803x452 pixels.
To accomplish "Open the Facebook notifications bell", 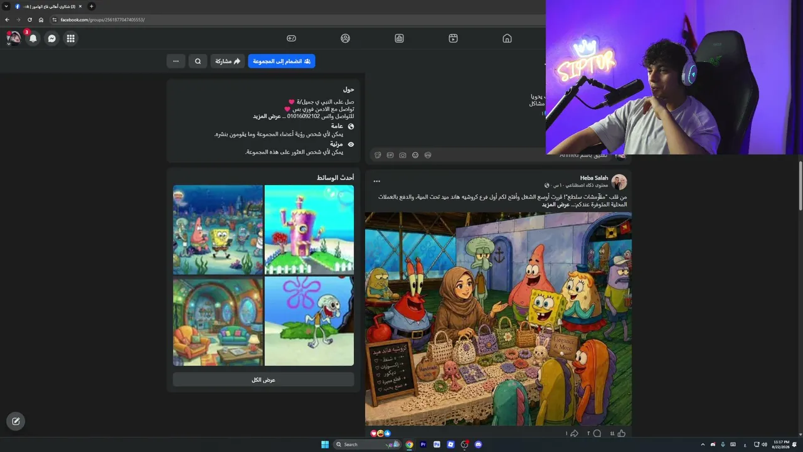I will (33, 38).
